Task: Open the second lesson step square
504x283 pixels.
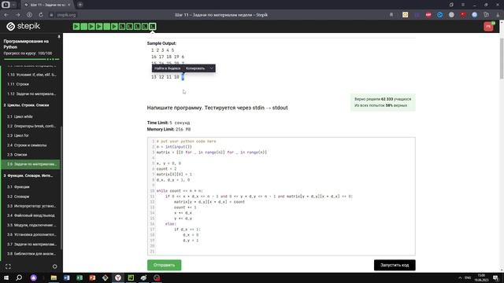Action: pos(84,26)
